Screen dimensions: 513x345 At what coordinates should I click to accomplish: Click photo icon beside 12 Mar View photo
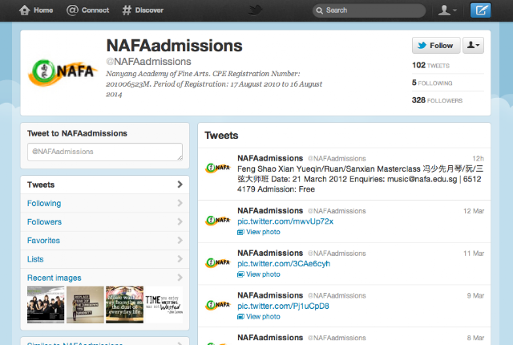(240, 232)
